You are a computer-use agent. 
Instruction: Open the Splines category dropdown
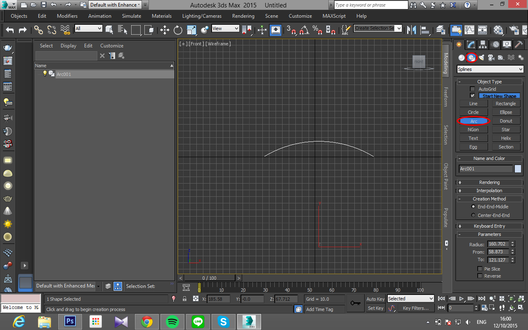coord(490,69)
